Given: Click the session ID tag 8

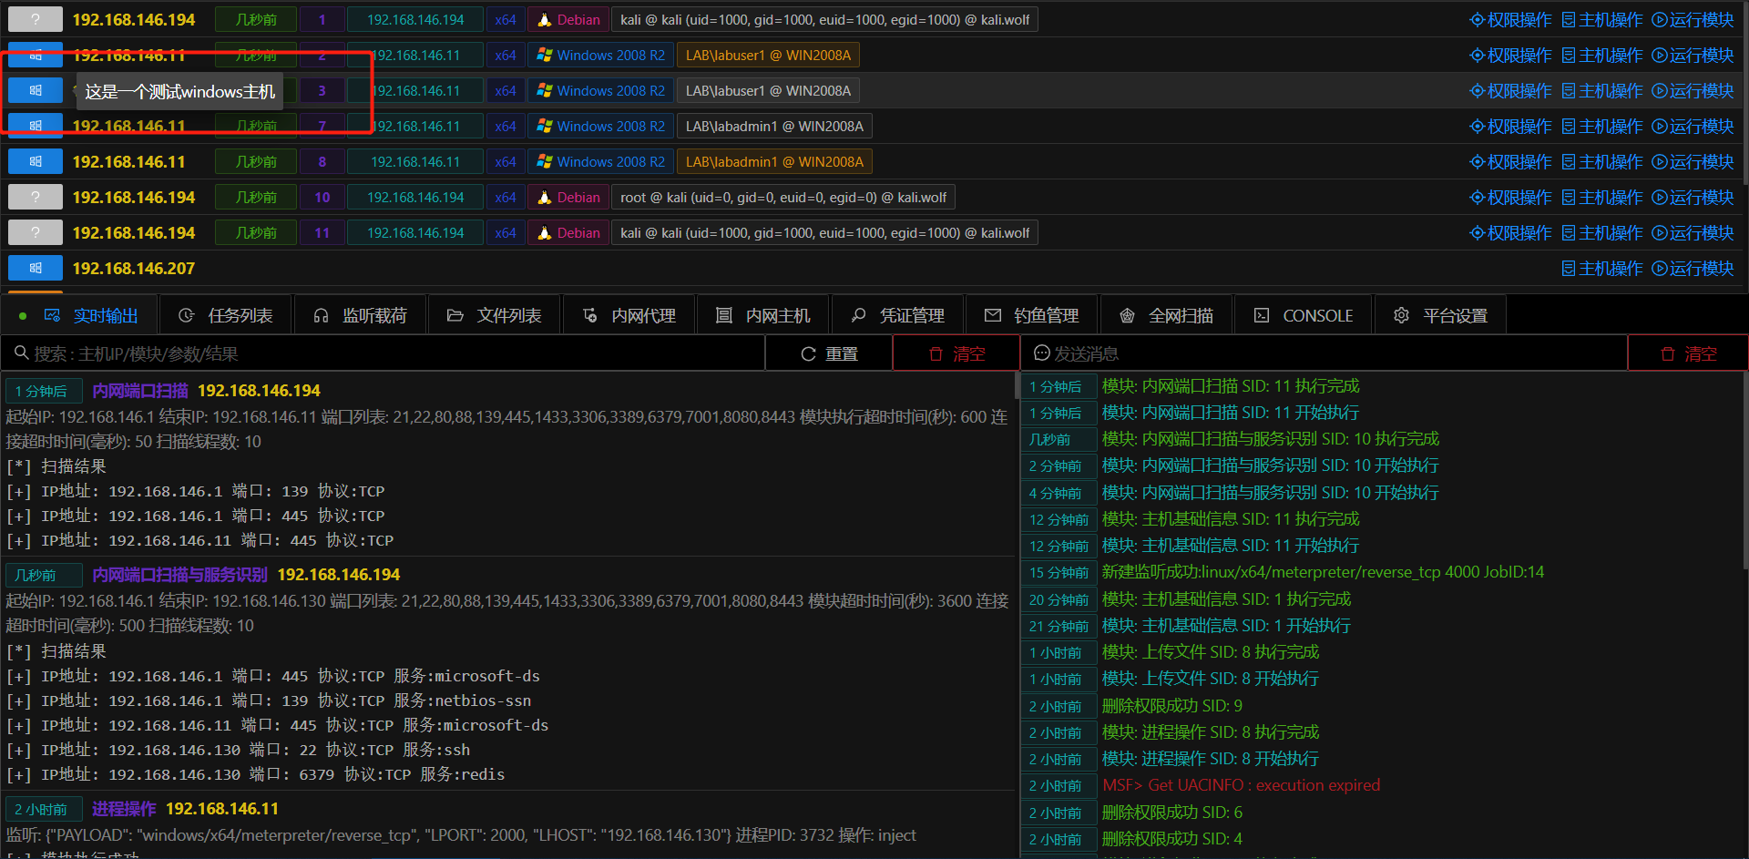Looking at the screenshot, I should pos(322,161).
